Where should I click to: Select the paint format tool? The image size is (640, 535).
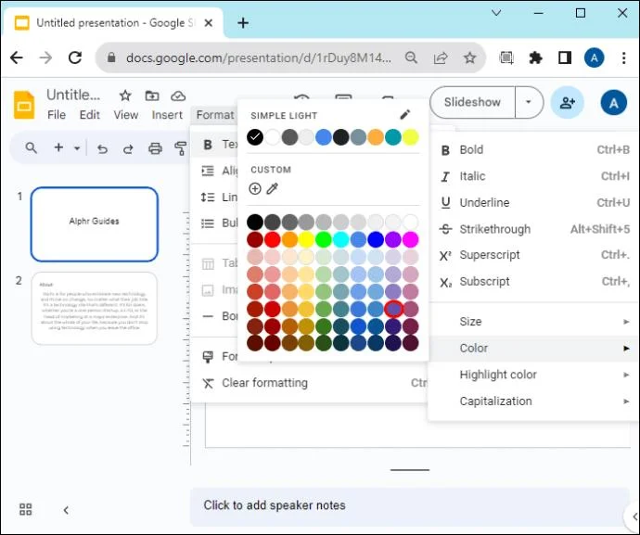click(180, 148)
